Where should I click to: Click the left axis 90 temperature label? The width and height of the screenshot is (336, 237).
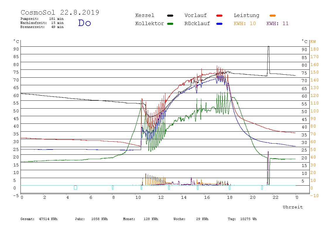16,49
